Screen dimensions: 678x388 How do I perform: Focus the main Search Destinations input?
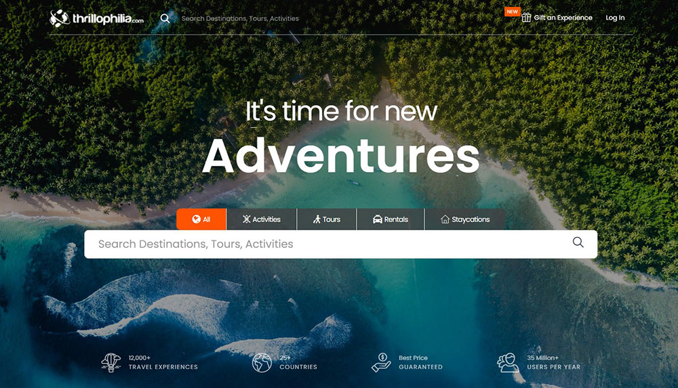[x=329, y=244]
